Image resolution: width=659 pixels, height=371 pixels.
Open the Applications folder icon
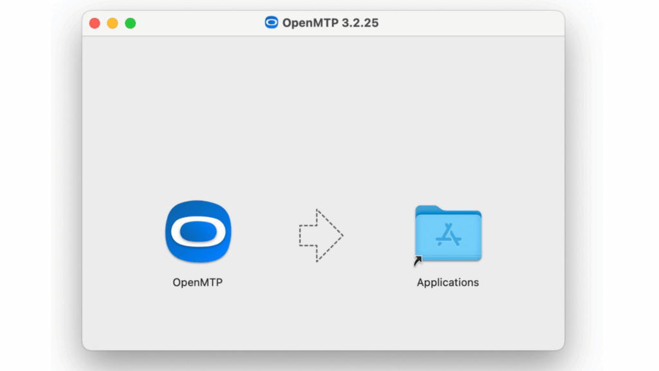(x=447, y=235)
